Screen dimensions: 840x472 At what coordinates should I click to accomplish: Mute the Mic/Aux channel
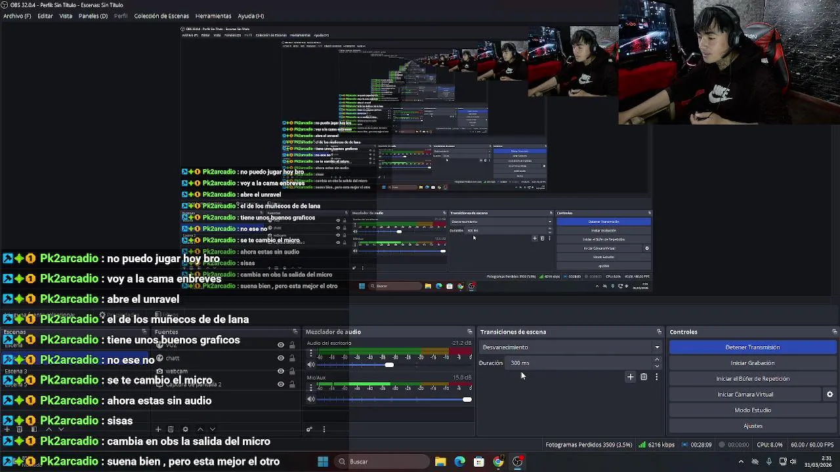pos(311,399)
